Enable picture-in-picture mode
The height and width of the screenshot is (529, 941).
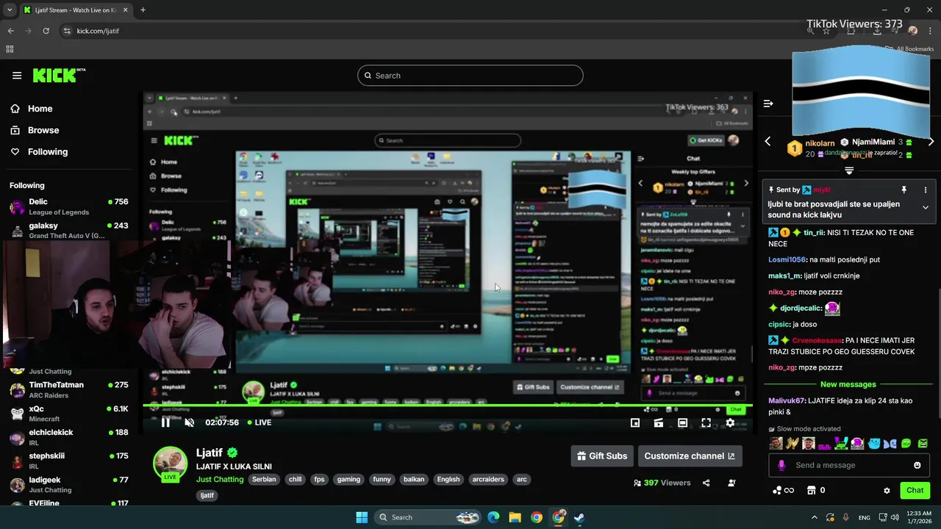coord(635,422)
